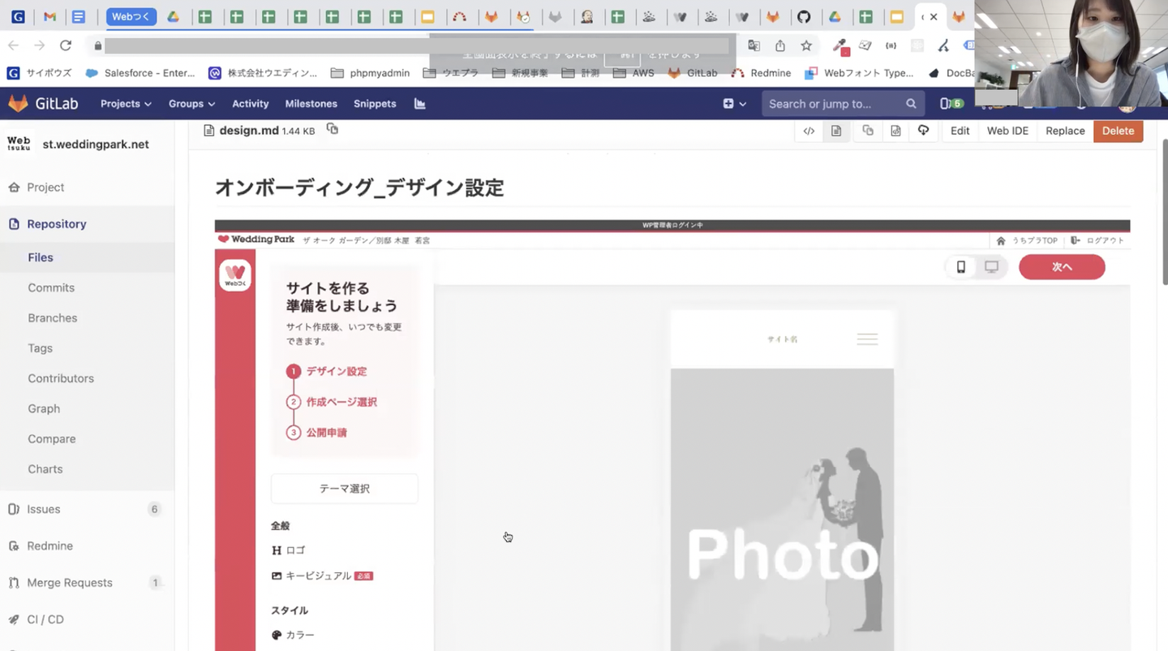Open the raw file view
Image resolution: width=1168 pixels, height=651 pixels.
tap(895, 131)
